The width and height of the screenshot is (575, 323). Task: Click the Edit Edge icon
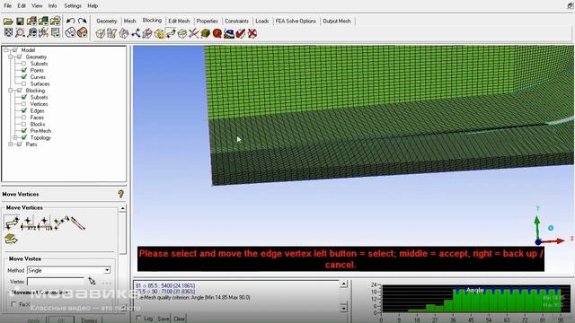[194, 34]
